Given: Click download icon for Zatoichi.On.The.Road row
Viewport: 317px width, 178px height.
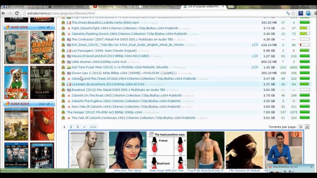Looking at the screenshot, I should click(x=63, y=95).
